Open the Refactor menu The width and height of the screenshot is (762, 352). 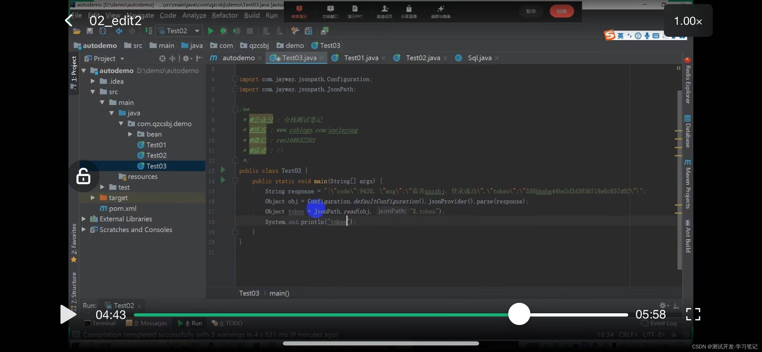pos(225,15)
